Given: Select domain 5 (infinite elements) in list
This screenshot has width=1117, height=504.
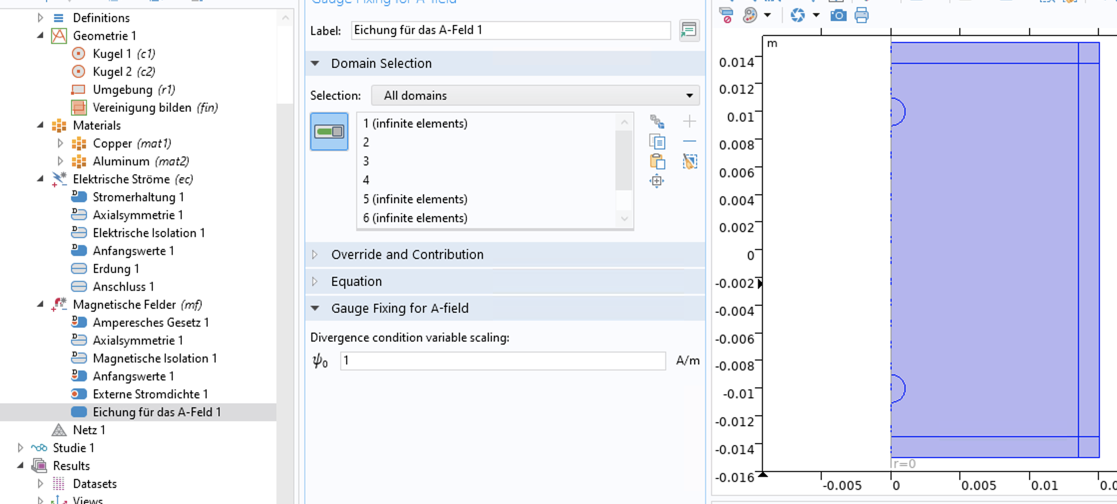Looking at the screenshot, I should click(415, 199).
